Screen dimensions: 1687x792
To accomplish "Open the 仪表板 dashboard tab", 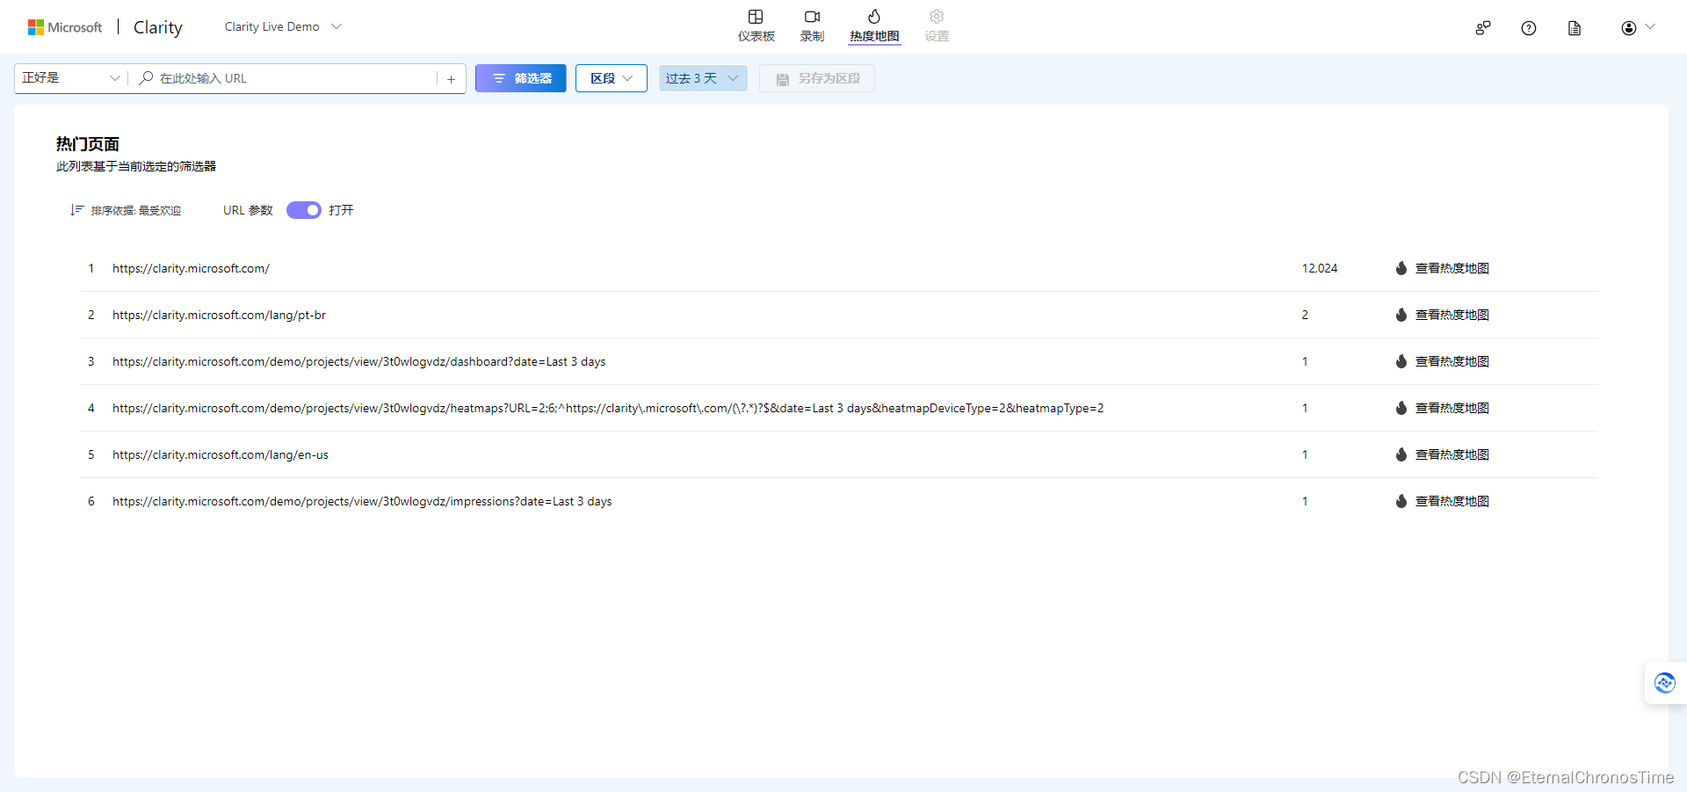I will click(x=756, y=25).
